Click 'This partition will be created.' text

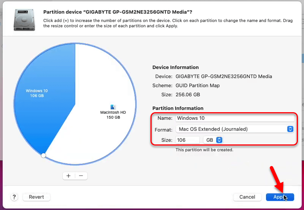pyautogui.click(x=204, y=150)
